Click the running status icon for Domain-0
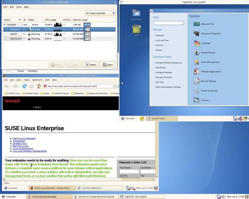The width and height of the screenshot is (249, 199). pos(30,29)
